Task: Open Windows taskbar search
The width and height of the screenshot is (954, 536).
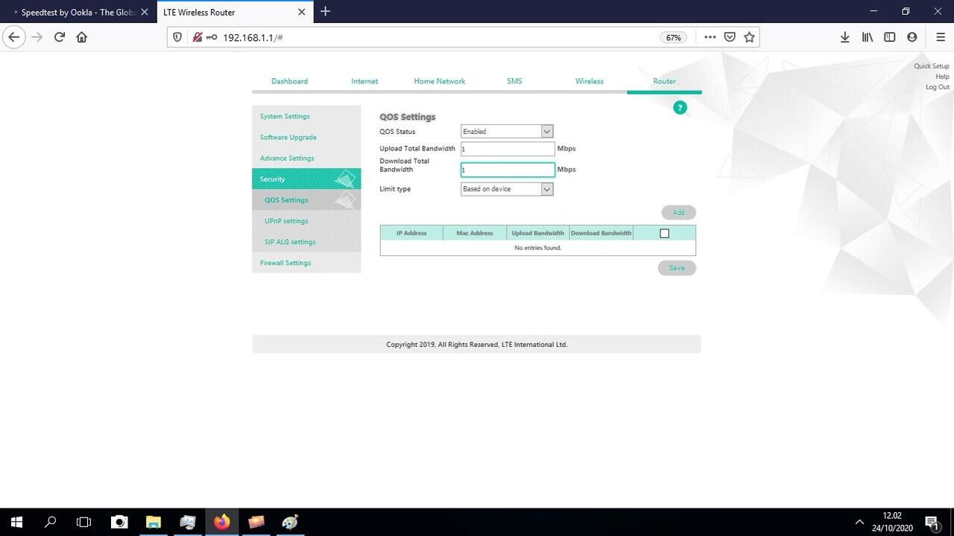Action: pyautogui.click(x=51, y=522)
